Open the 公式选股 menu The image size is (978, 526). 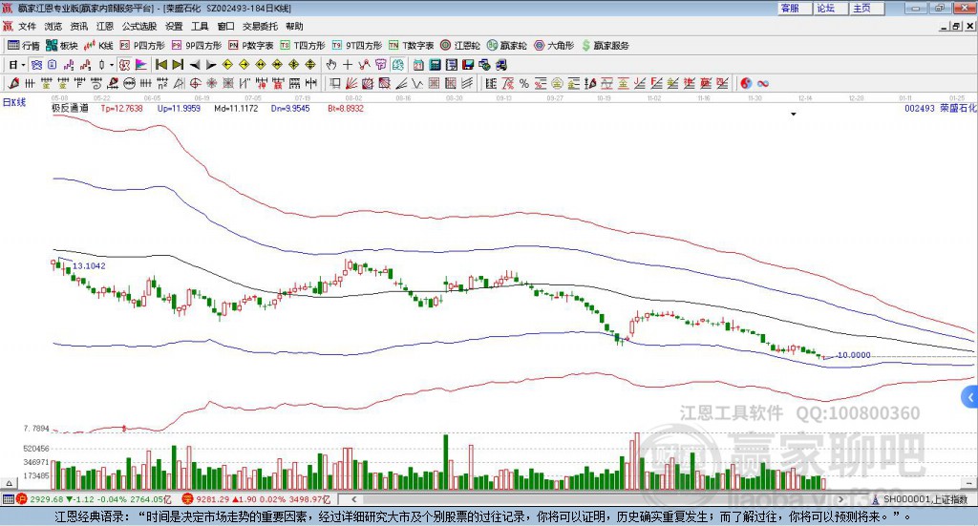pyautogui.click(x=139, y=27)
